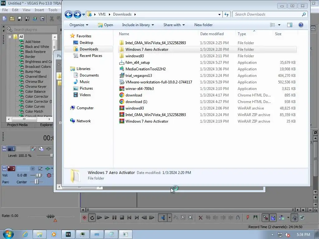Toggle Auto Ripple icon in VEGAS toolbar
Viewport: 319px width, 239px height.
click(282, 218)
